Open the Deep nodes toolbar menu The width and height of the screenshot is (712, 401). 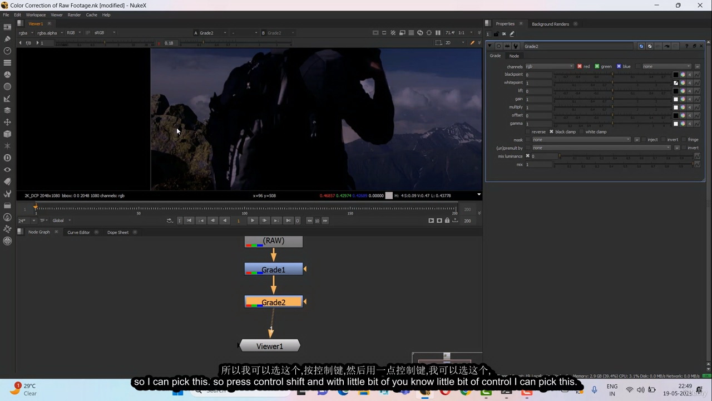[7, 158]
